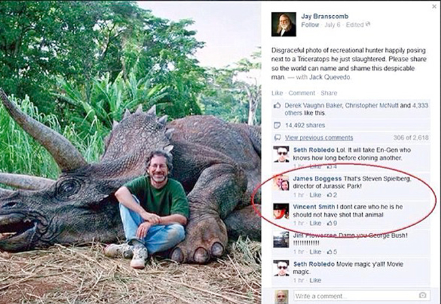Viewport: 441px width, 304px height.
Task: Click the Share link under the post
Action: (329, 93)
